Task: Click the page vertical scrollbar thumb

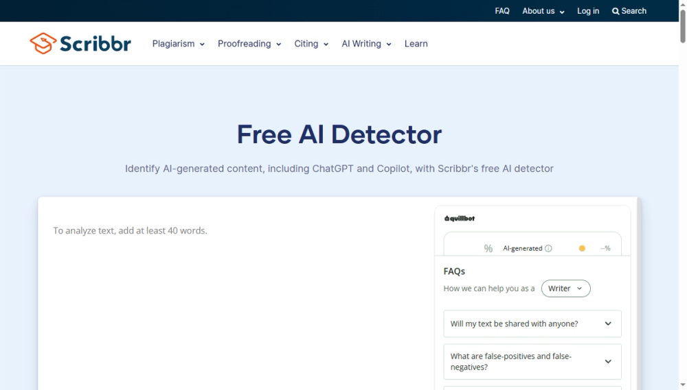Action: (x=683, y=26)
